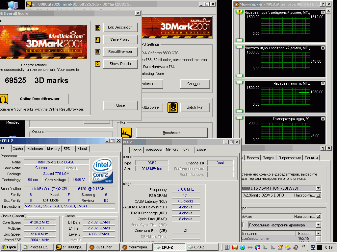Open the Глобальные настройки драйвера dropdown
This screenshot has width=337, height=252.
(x=318, y=225)
